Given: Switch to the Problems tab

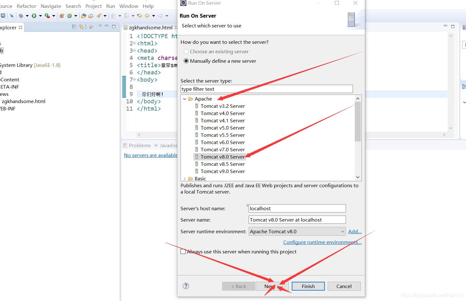Looking at the screenshot, I should (x=137, y=145).
